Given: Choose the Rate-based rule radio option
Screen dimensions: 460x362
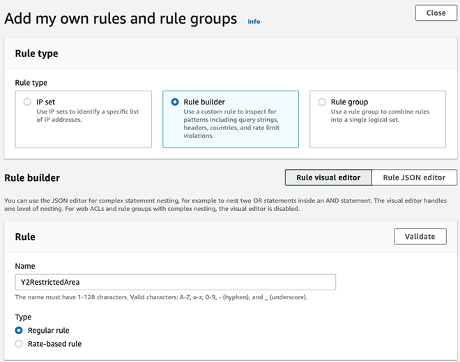Looking at the screenshot, I should pyautogui.click(x=19, y=344).
